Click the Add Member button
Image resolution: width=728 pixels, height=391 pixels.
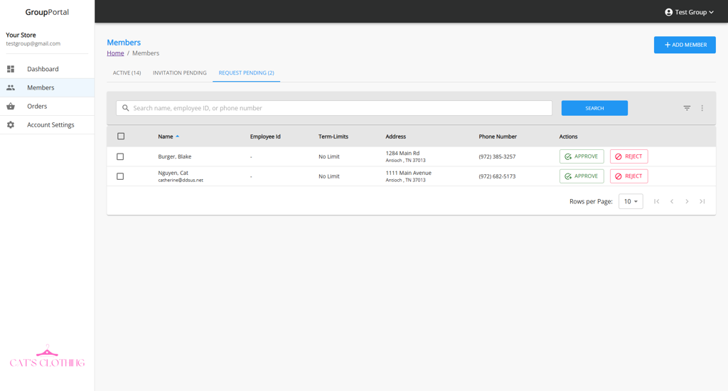coord(685,45)
